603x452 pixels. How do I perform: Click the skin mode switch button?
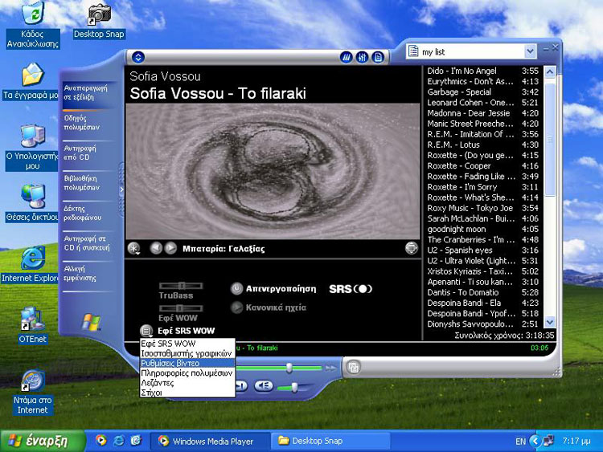click(x=353, y=367)
